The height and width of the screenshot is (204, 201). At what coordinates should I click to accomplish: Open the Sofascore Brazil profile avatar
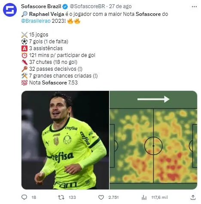pos(10,10)
